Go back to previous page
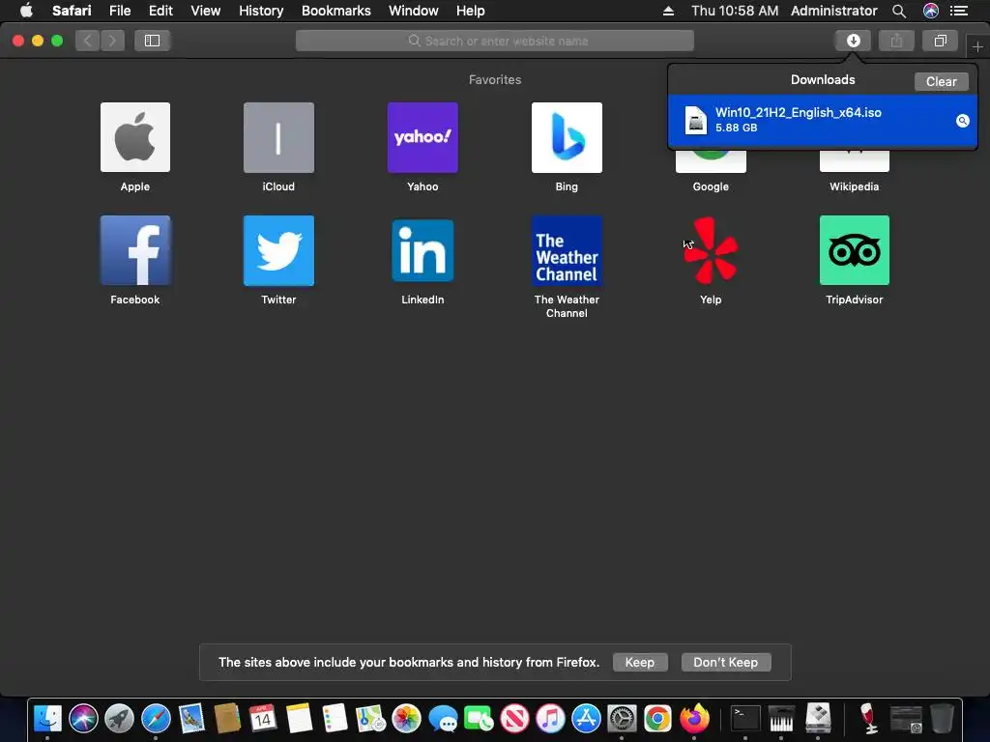 (x=88, y=41)
